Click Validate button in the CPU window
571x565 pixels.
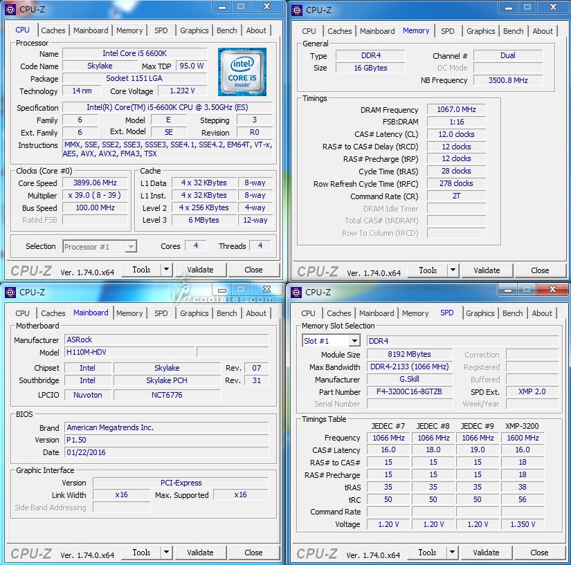[x=200, y=270]
